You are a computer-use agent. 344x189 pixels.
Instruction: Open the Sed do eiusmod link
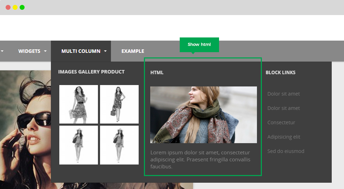(286, 151)
